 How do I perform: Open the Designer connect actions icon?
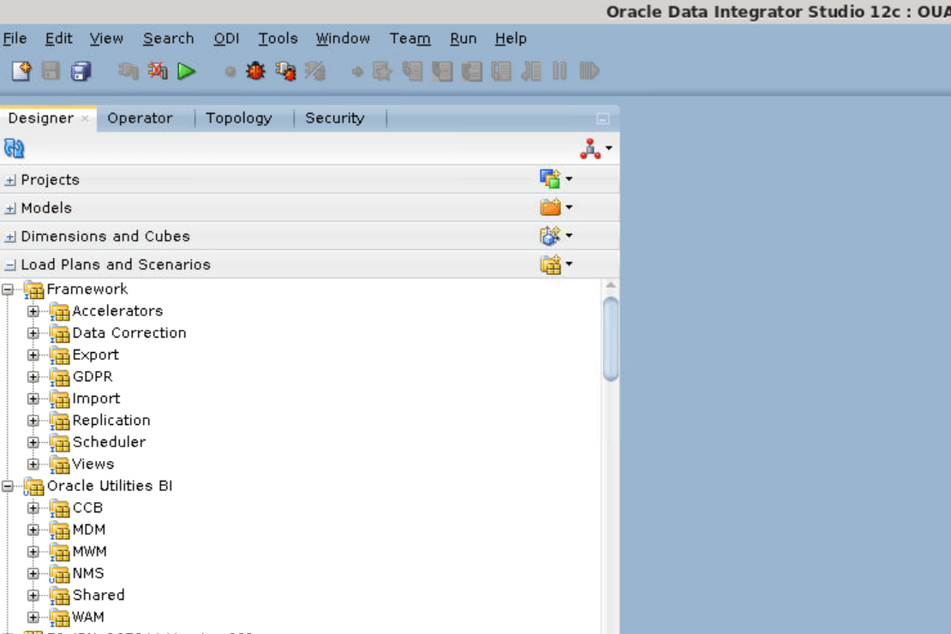(591, 147)
